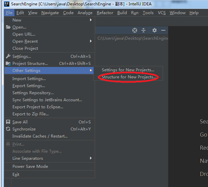Select Export Settings...

49,86
